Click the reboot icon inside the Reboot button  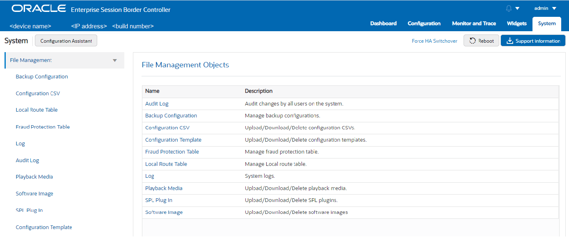pyautogui.click(x=473, y=40)
